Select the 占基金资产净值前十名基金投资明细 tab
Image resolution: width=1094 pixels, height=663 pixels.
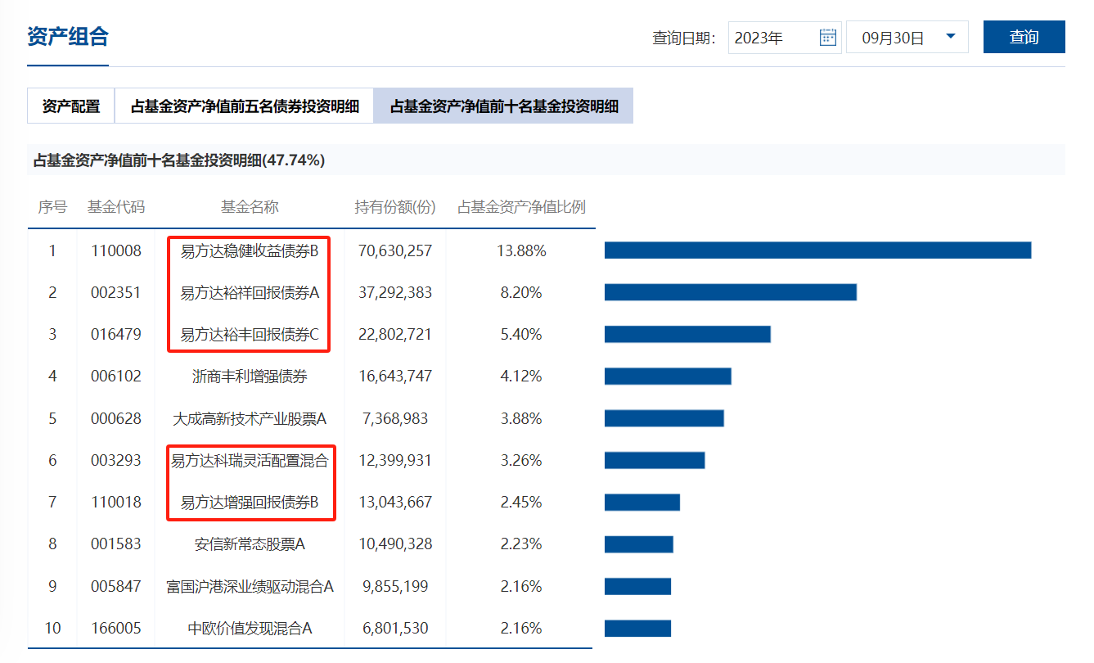(x=503, y=106)
